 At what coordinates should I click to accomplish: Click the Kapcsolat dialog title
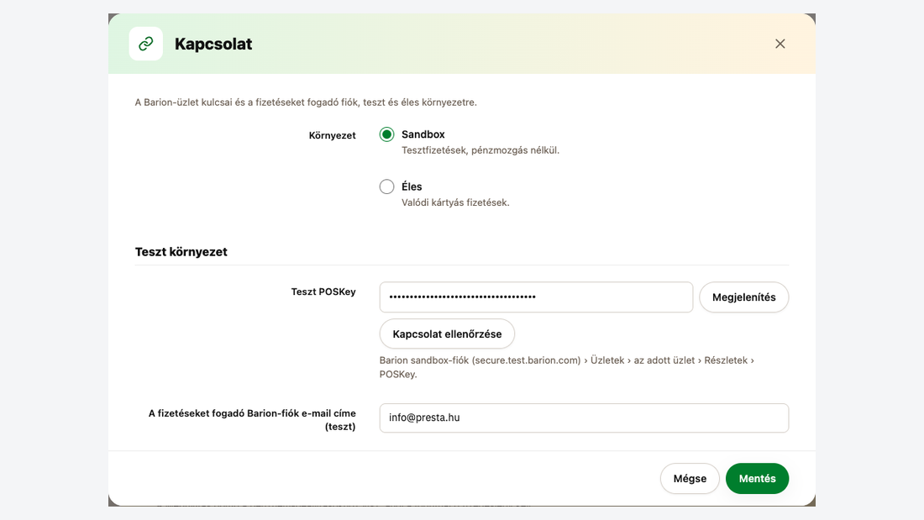pyautogui.click(x=213, y=45)
